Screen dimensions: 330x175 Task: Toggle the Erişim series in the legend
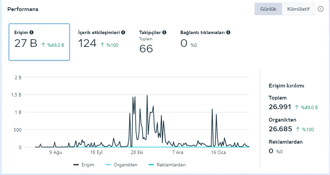tap(84, 165)
